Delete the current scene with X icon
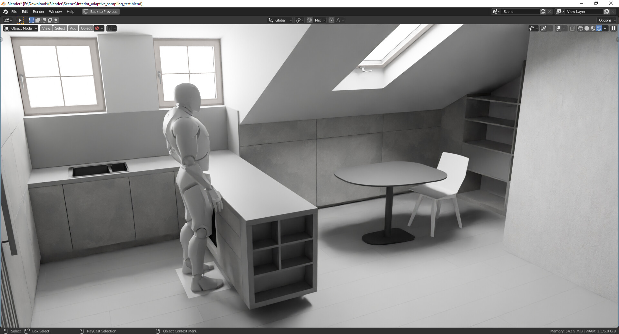 point(549,12)
